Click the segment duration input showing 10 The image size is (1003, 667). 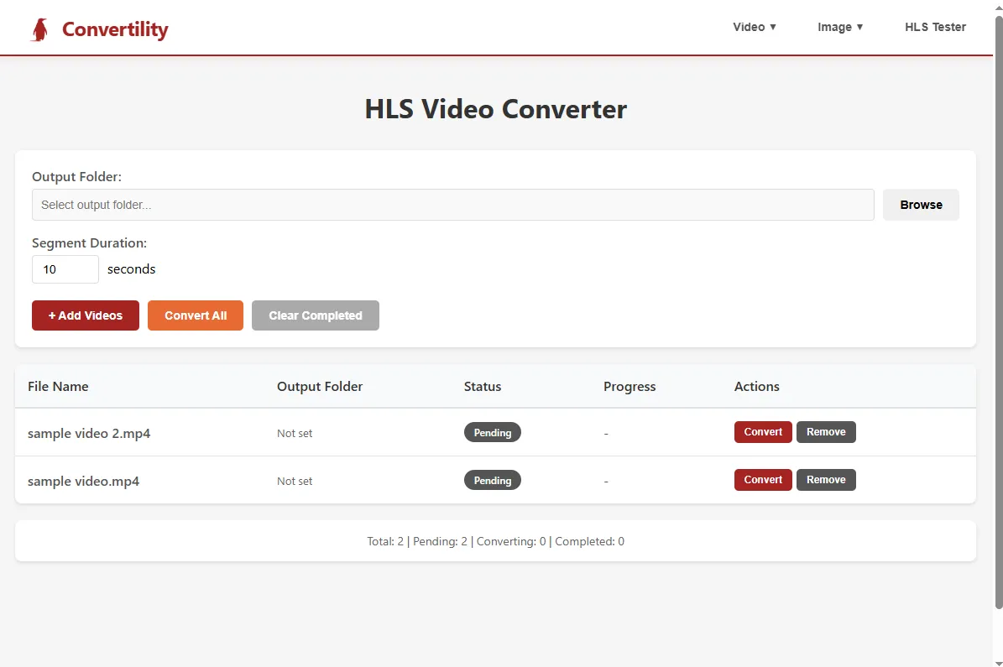click(65, 268)
